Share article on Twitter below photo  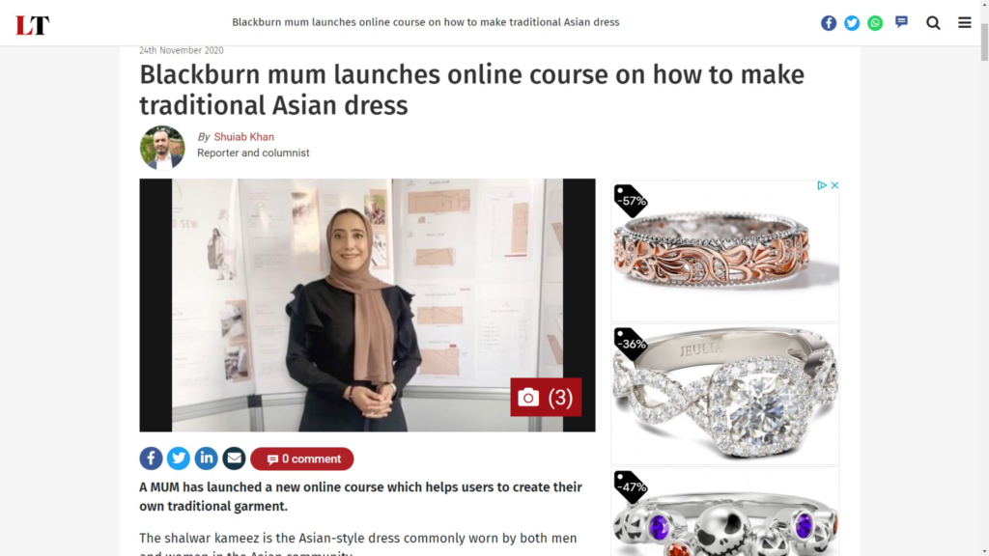pos(179,459)
